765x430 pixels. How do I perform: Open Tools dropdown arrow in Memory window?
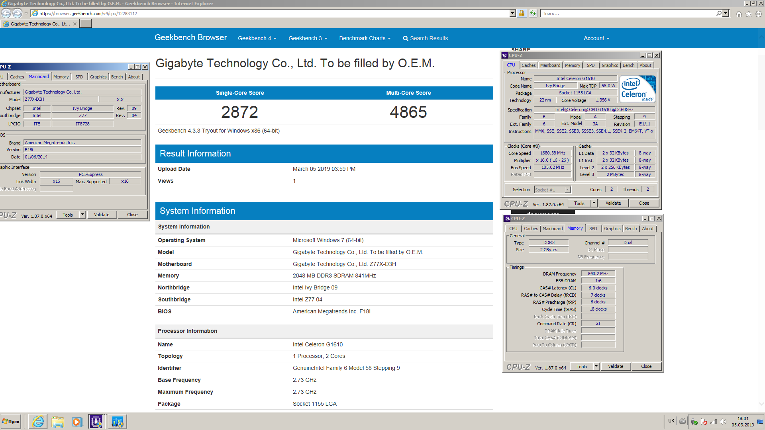click(x=596, y=366)
